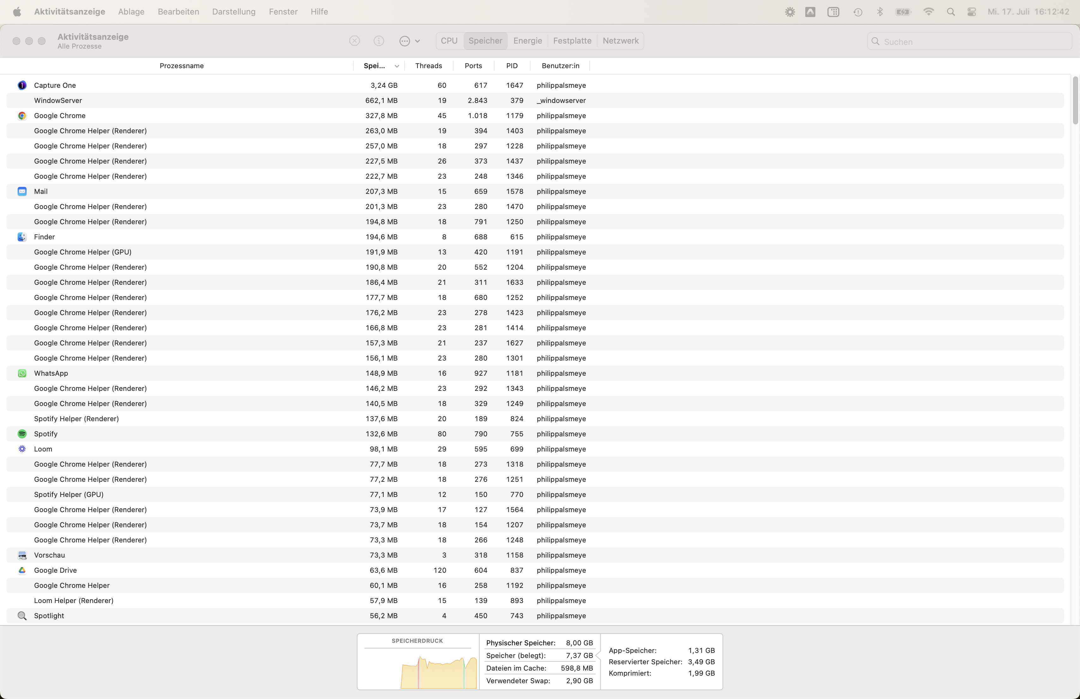Screen dimensions: 1080x699
Task: Select the Netzwerk tab
Action: coord(620,41)
